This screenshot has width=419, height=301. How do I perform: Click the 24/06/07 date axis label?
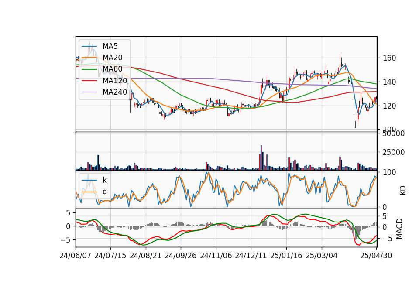(76, 256)
